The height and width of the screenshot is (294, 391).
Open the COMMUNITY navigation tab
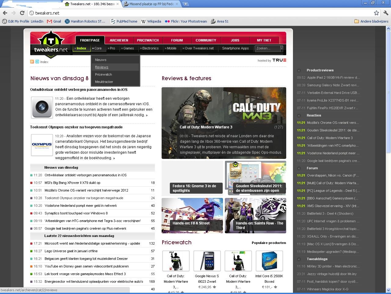206,40
